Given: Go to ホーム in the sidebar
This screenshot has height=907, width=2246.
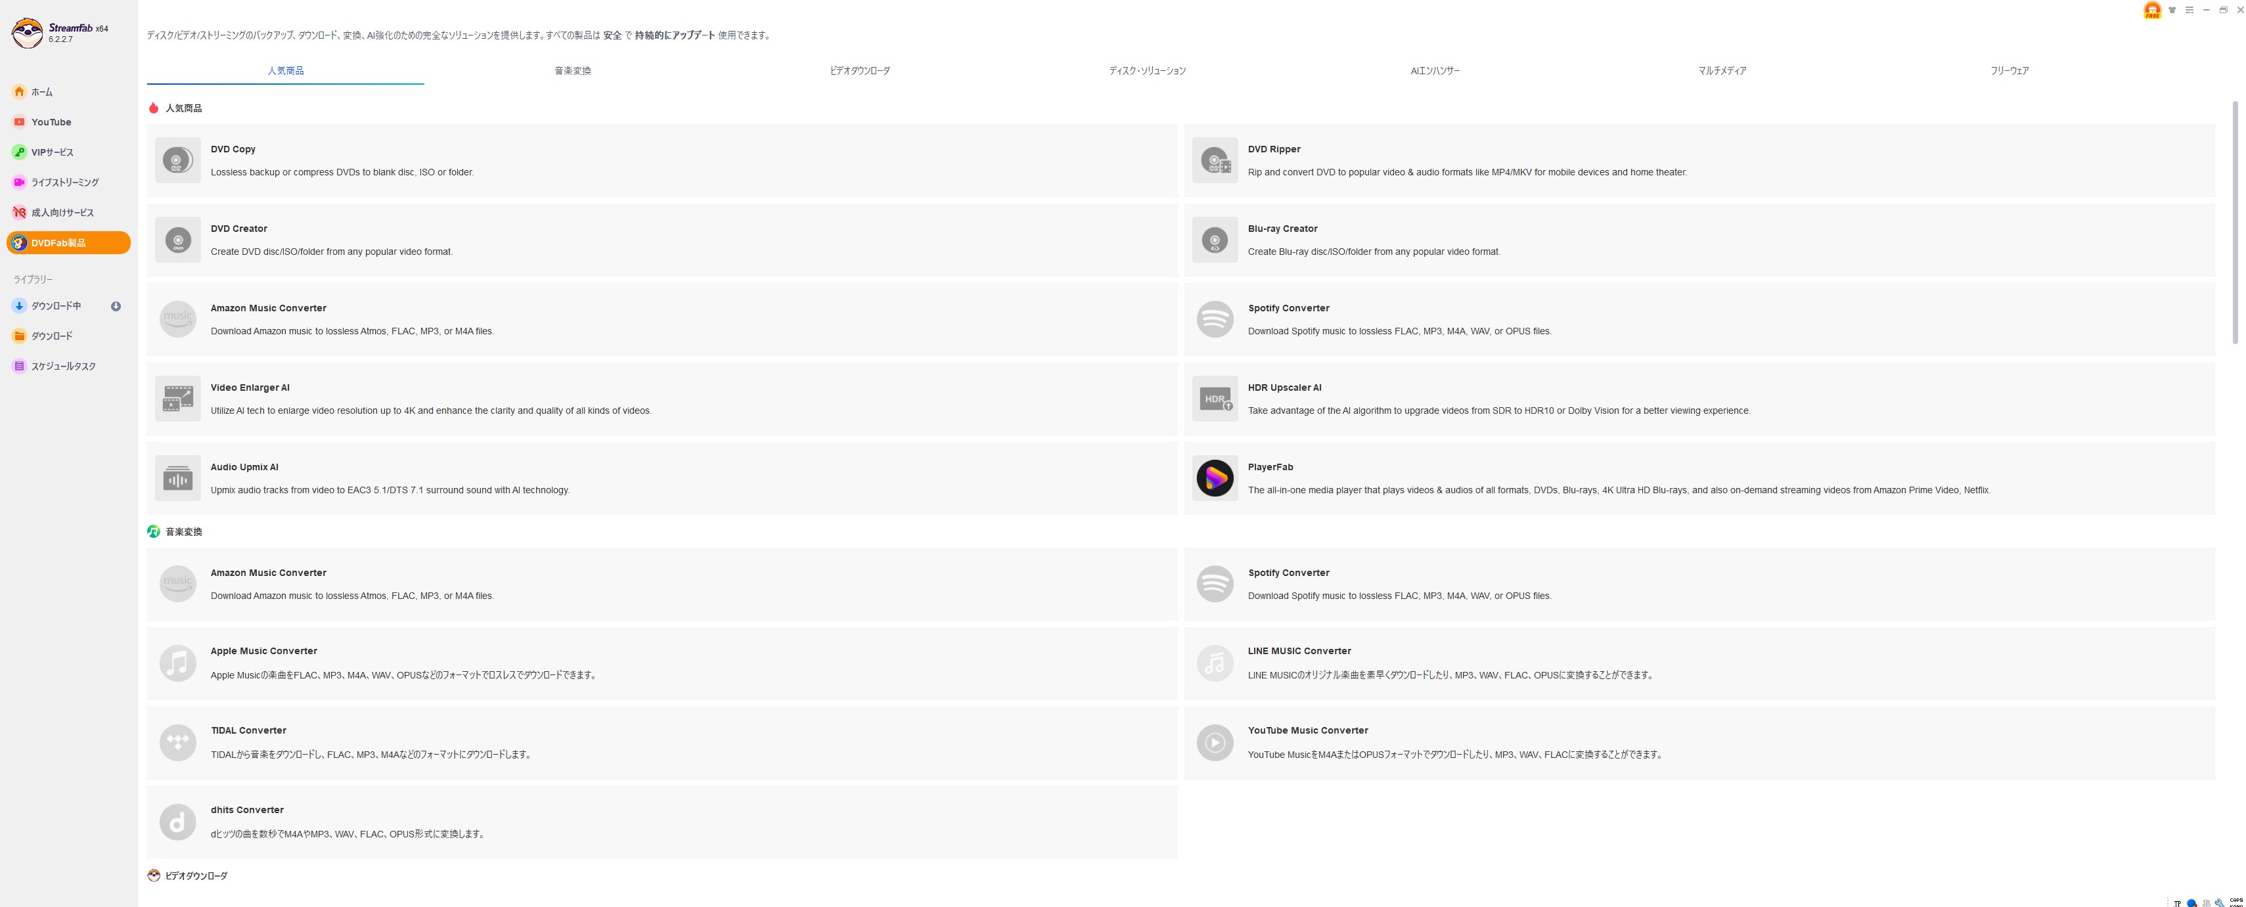Looking at the screenshot, I should click(68, 91).
